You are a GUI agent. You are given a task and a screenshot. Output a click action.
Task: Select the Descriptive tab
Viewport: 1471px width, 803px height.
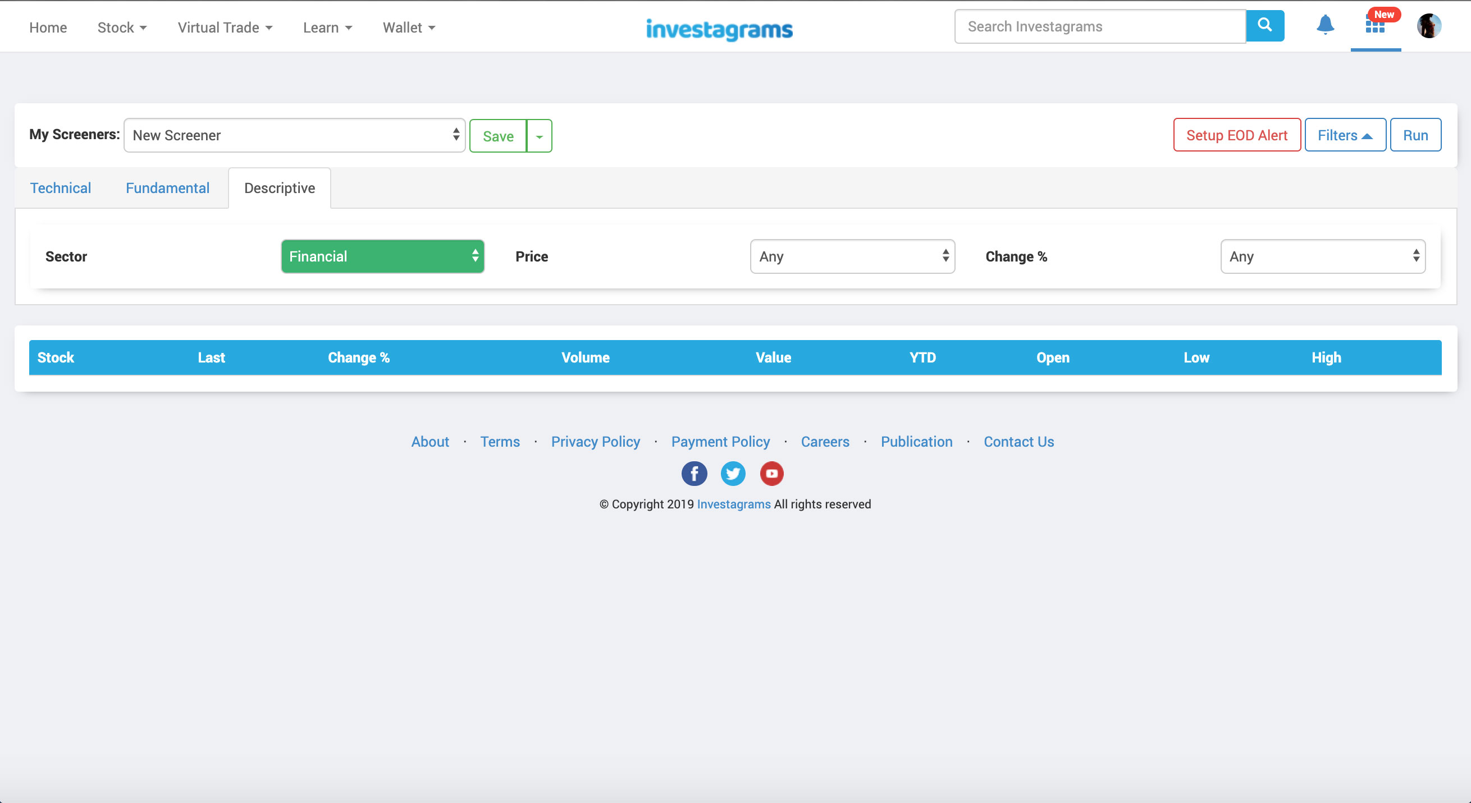(x=279, y=188)
